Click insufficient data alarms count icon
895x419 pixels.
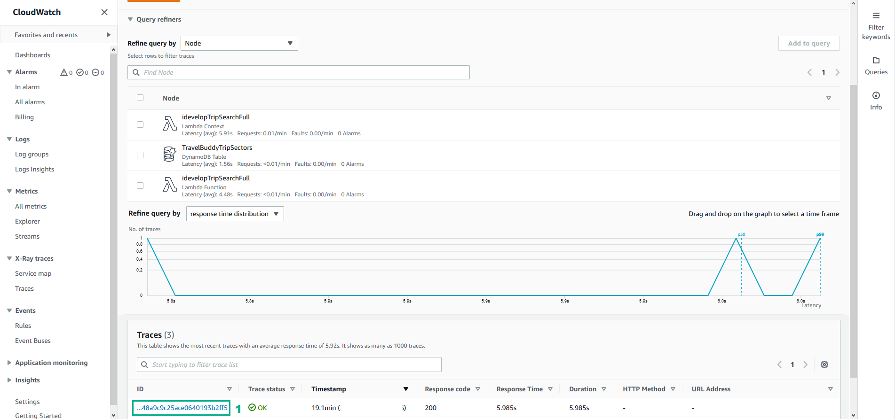[x=95, y=72]
